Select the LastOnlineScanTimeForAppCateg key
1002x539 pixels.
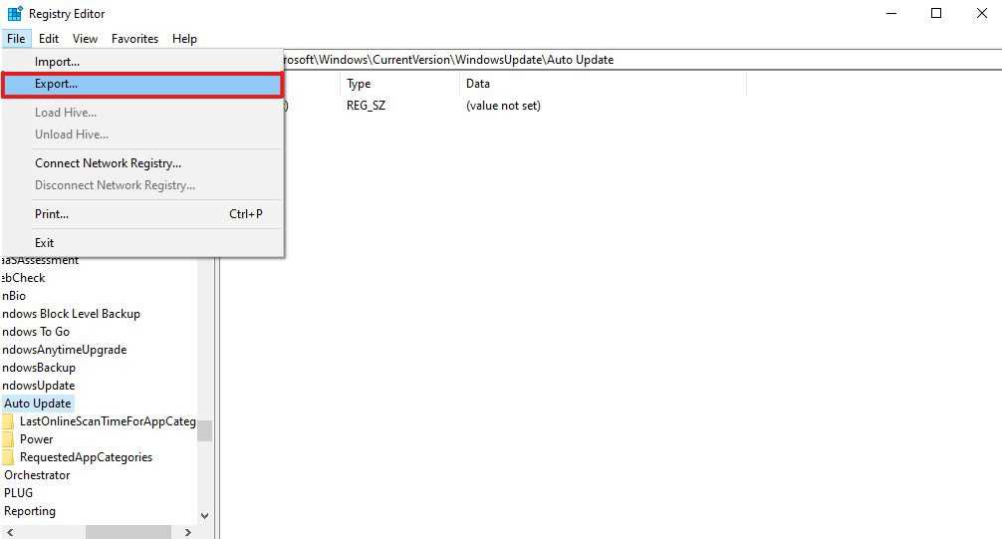click(108, 421)
